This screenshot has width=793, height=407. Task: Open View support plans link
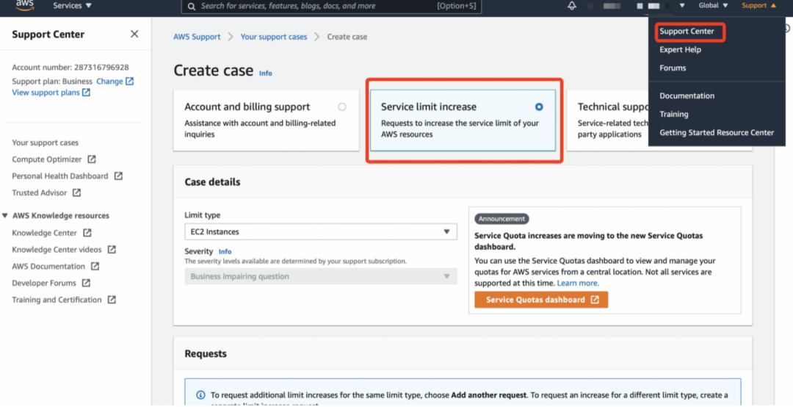point(46,92)
